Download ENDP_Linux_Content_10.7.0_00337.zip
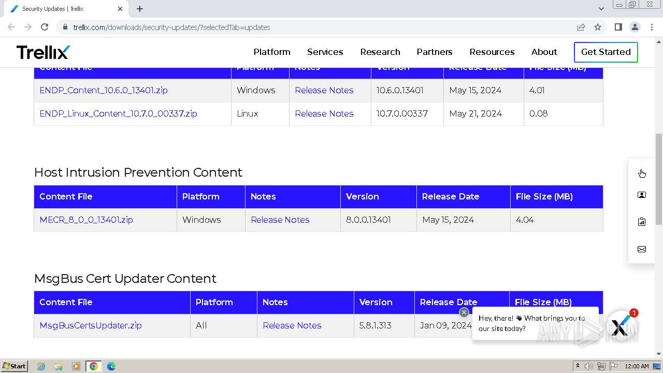Viewport: 663px width, 373px height. 118,113
